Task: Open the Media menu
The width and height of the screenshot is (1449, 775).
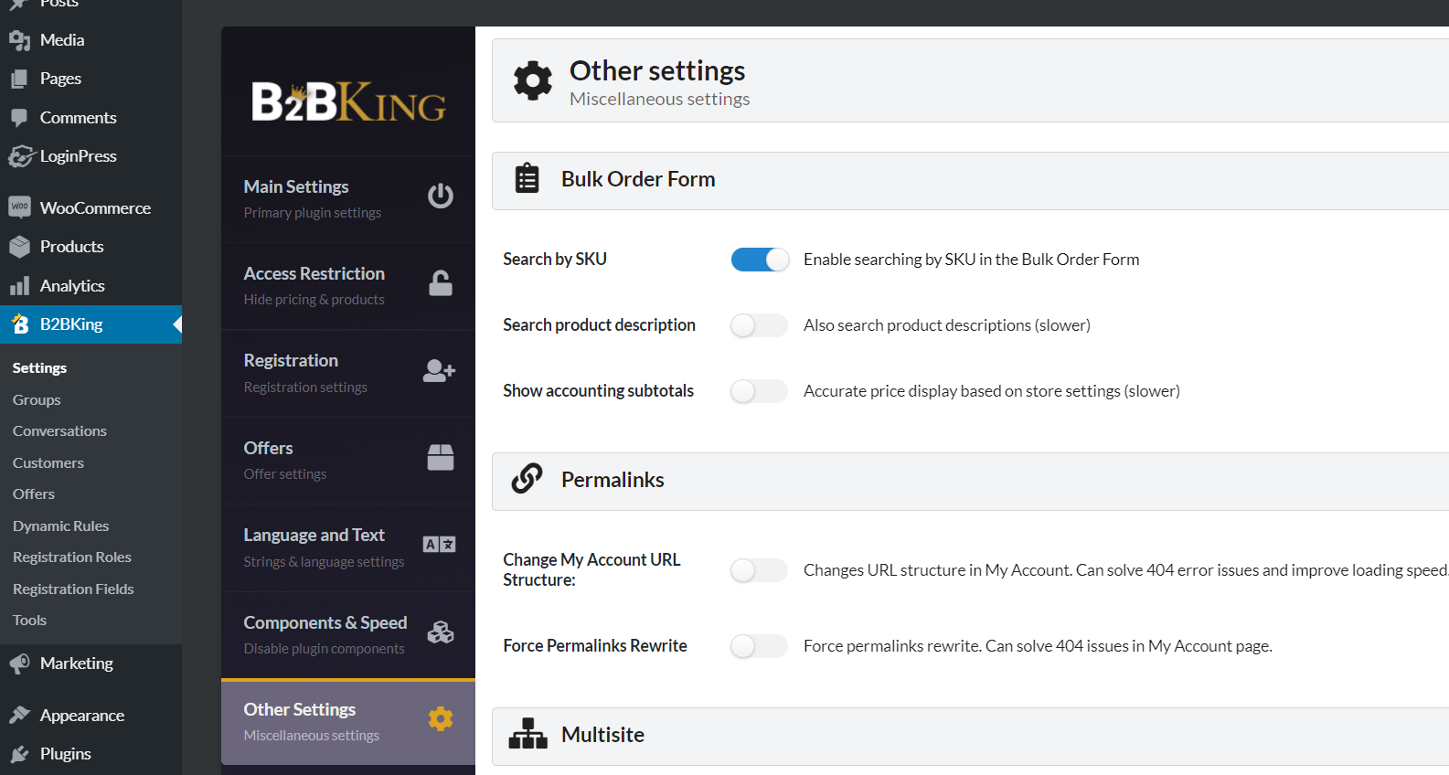Action: tap(91, 40)
